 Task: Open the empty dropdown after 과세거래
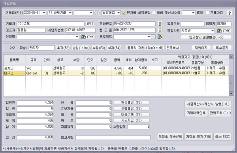click(91, 13)
